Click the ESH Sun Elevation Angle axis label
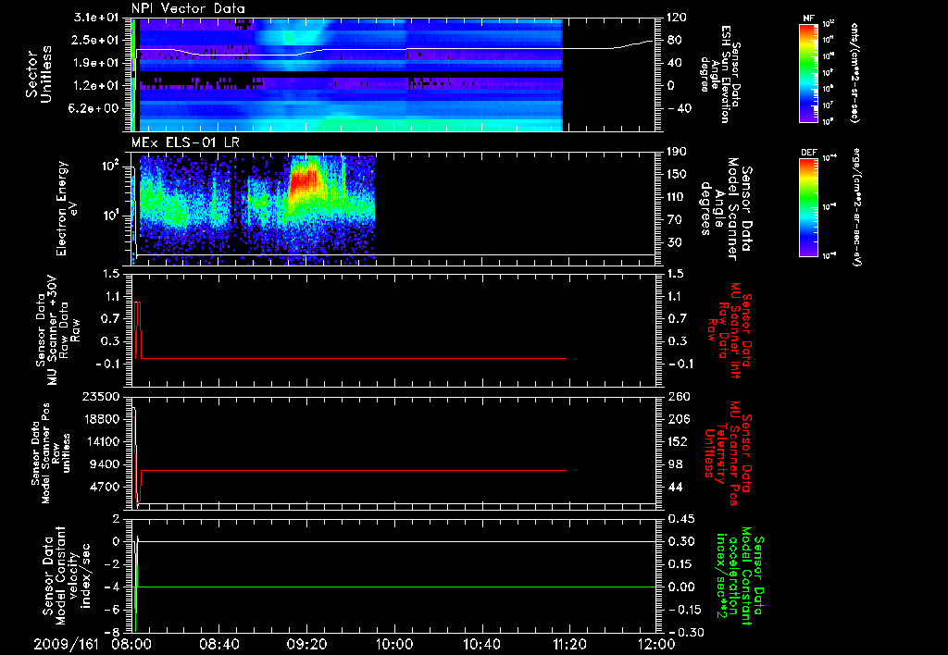Image resolution: width=948 pixels, height=655 pixels. click(720, 74)
